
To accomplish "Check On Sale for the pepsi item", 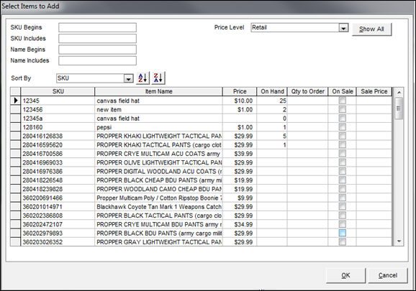I will tap(343, 127).
